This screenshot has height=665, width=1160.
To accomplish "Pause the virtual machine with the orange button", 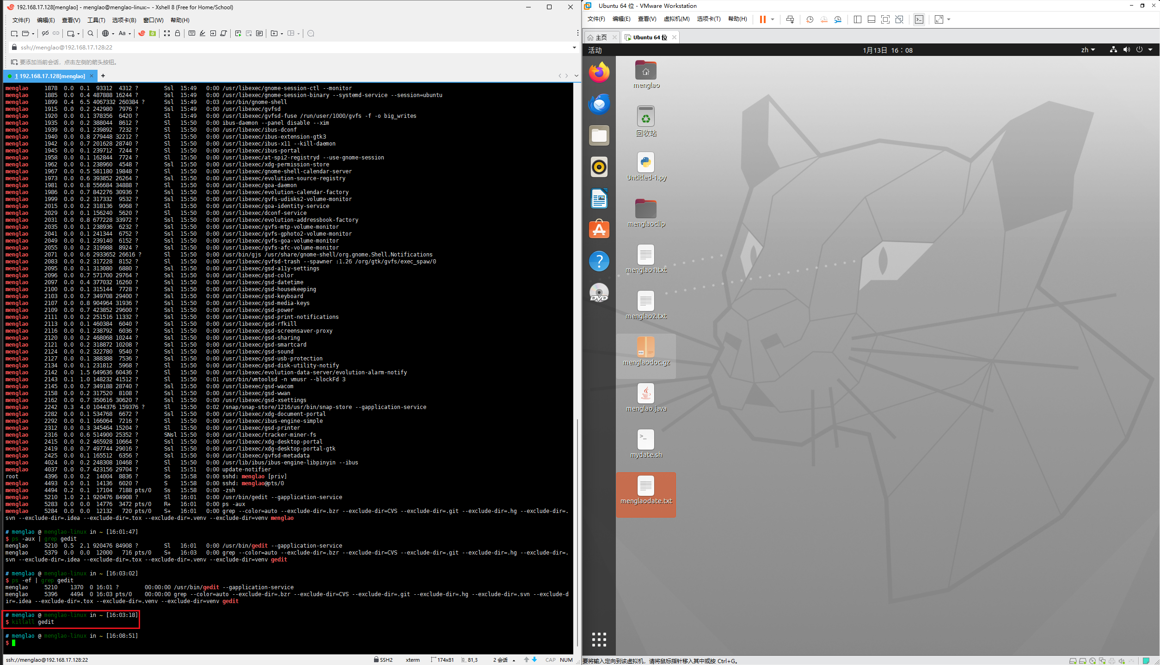I will pos(763,19).
